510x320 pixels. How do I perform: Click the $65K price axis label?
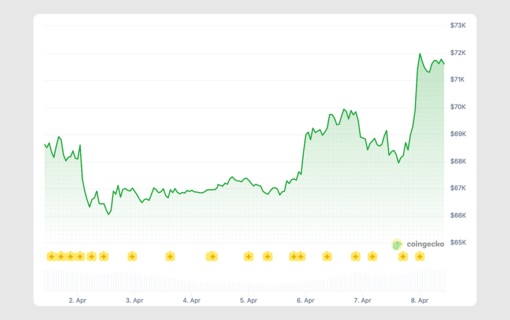click(458, 243)
